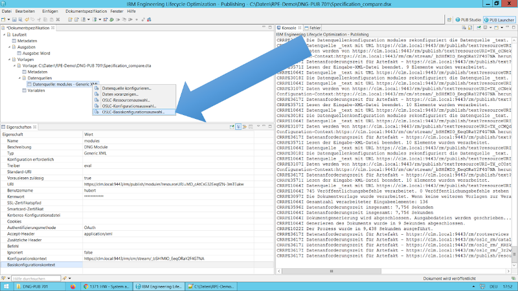Toggle show categories in Eigenschaften panel
Viewport: 518px width, 291px height.
pos(238,127)
